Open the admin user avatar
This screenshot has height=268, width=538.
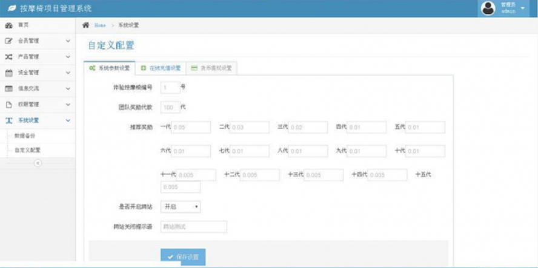click(488, 8)
